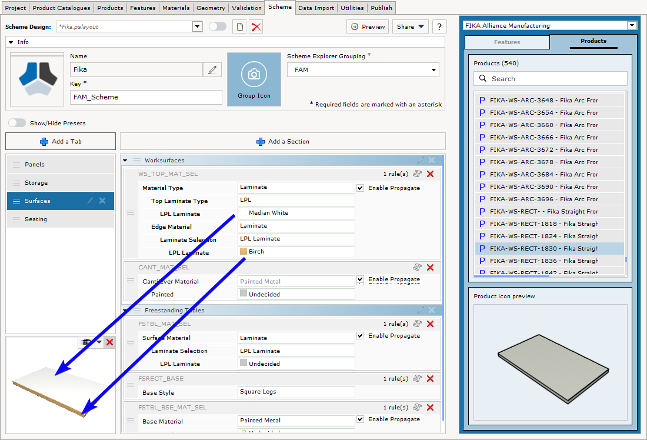Toggle Show/Hide Presets switch

17,123
